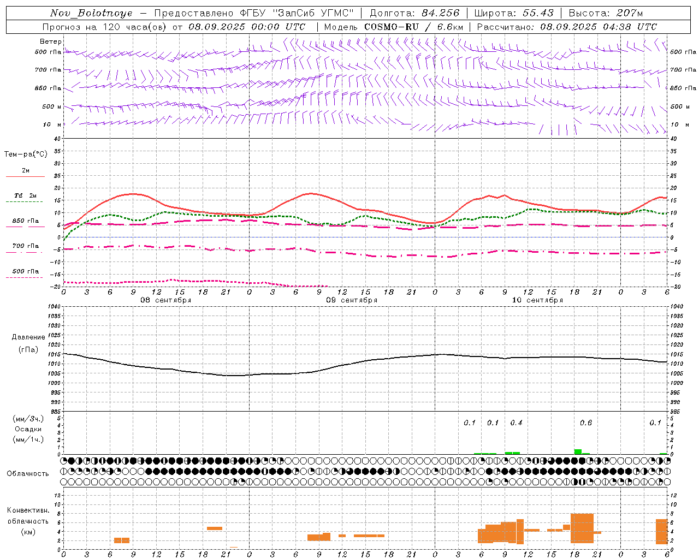The width and height of the screenshot is (699, 559).
Task: Click the Nov_Bolotnoye station title
Action: (91, 13)
